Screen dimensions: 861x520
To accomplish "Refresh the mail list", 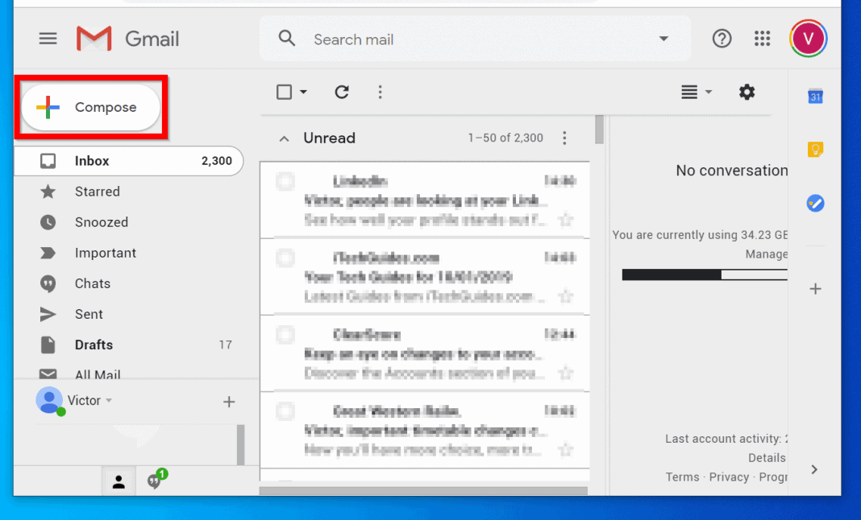I will coord(342,92).
